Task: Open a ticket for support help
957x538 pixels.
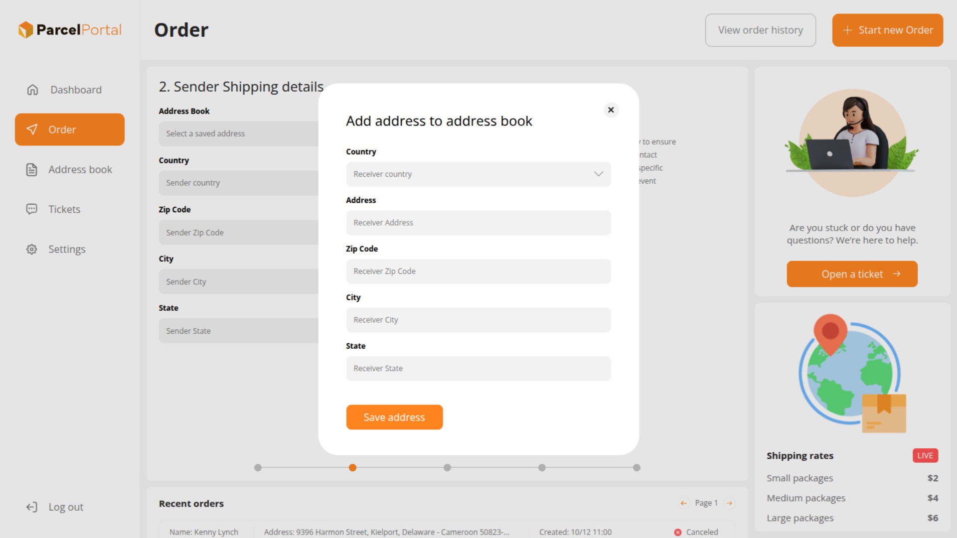Action: (x=852, y=274)
